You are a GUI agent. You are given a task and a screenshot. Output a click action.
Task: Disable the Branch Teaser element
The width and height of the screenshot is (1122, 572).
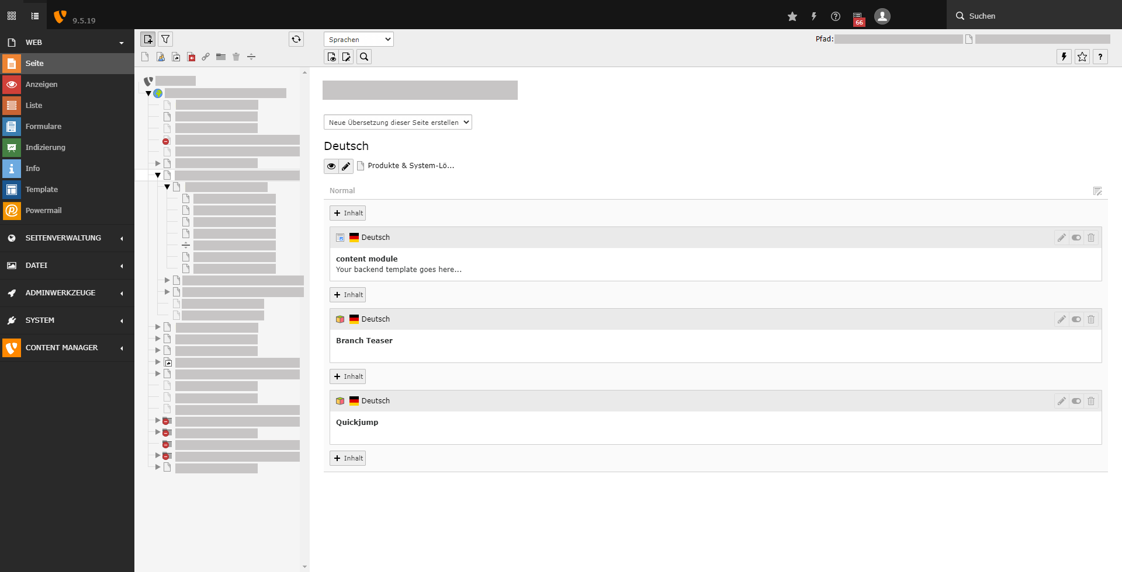[1076, 319]
